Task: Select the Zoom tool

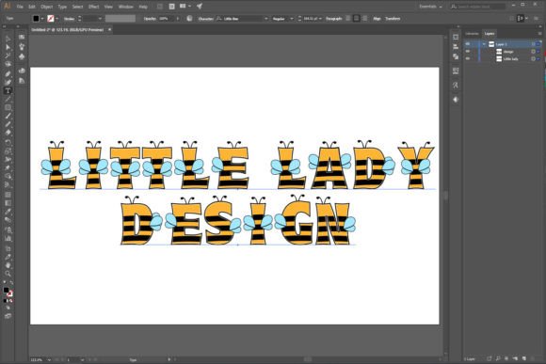Action: click(x=8, y=274)
